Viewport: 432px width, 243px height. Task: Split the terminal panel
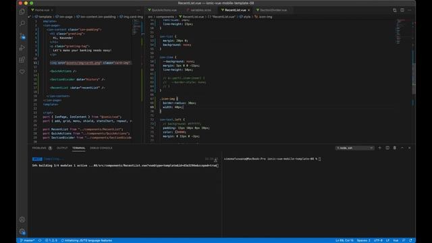pyautogui.click(x=387, y=148)
